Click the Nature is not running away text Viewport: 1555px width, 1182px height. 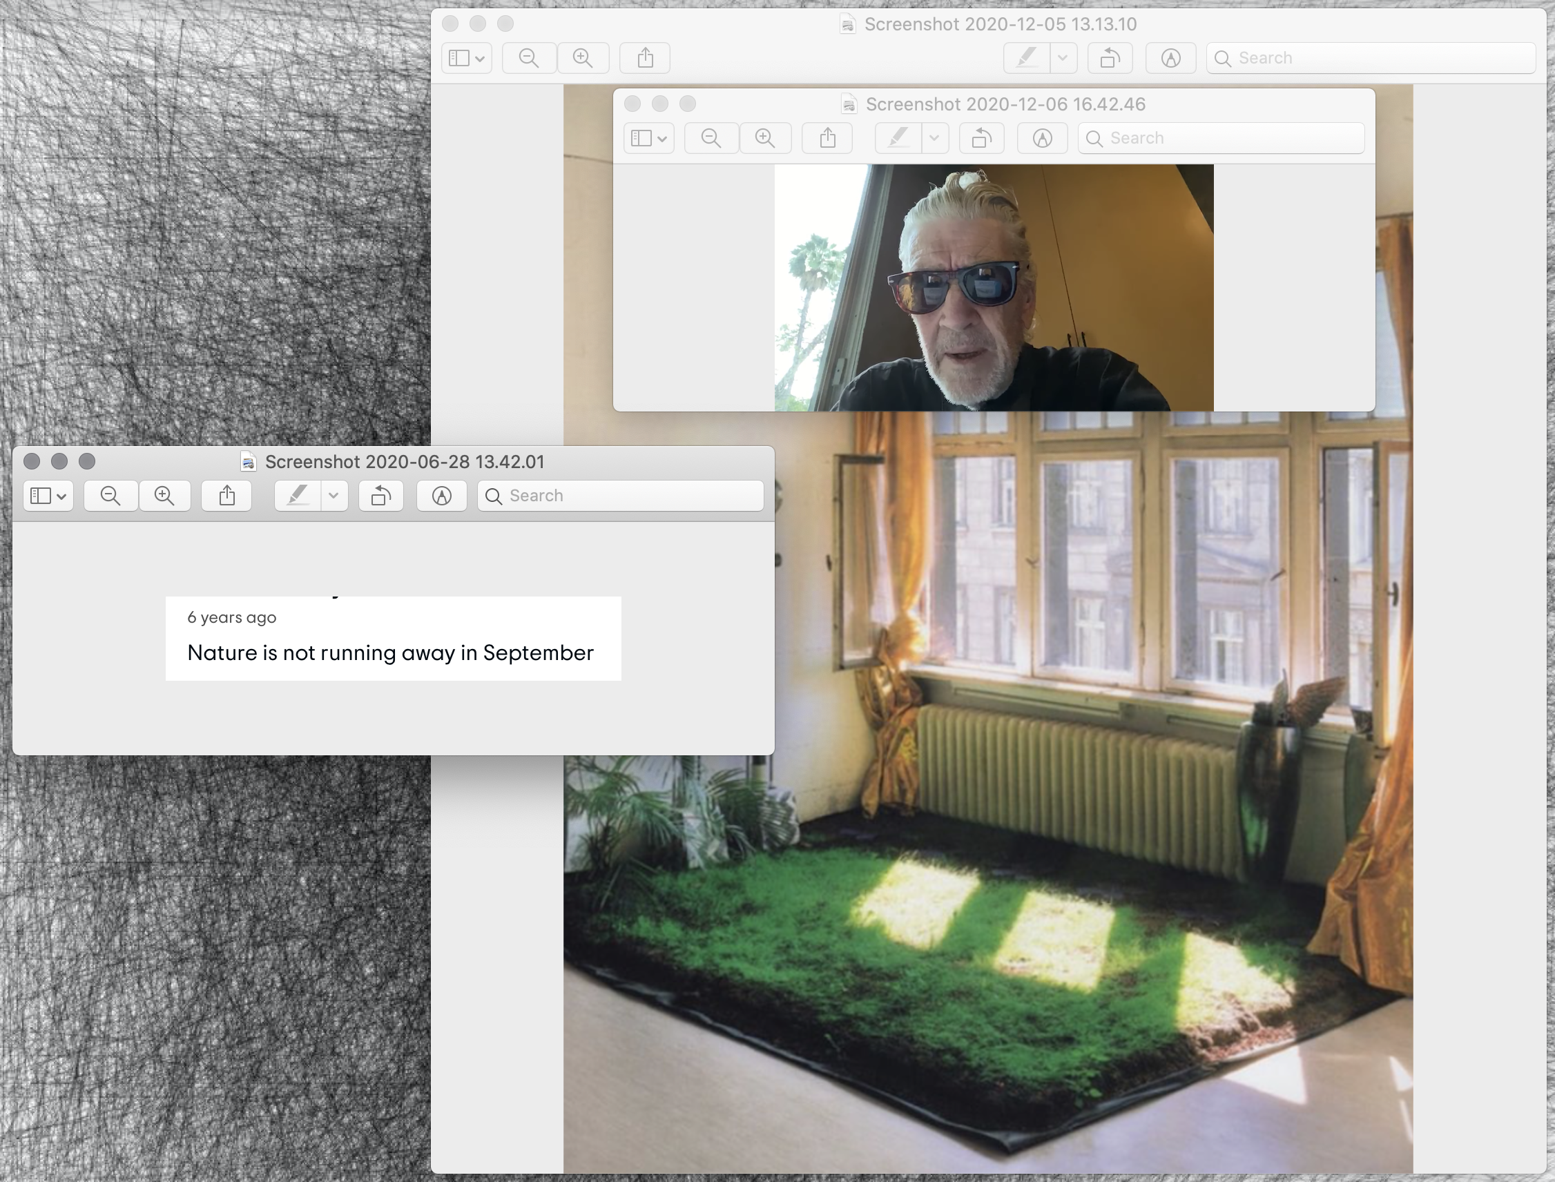pos(391,653)
